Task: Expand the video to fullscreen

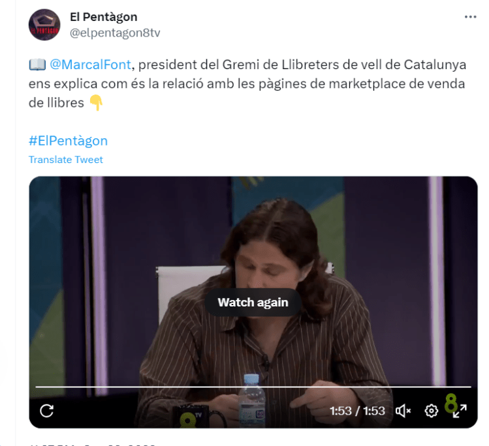Action: click(460, 411)
